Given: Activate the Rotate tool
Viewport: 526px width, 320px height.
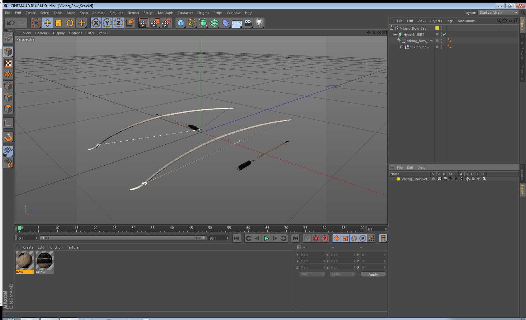Looking at the screenshot, I should click(x=70, y=23).
